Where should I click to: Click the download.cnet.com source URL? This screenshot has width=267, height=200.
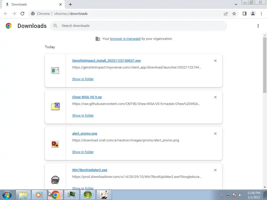tap(126, 140)
